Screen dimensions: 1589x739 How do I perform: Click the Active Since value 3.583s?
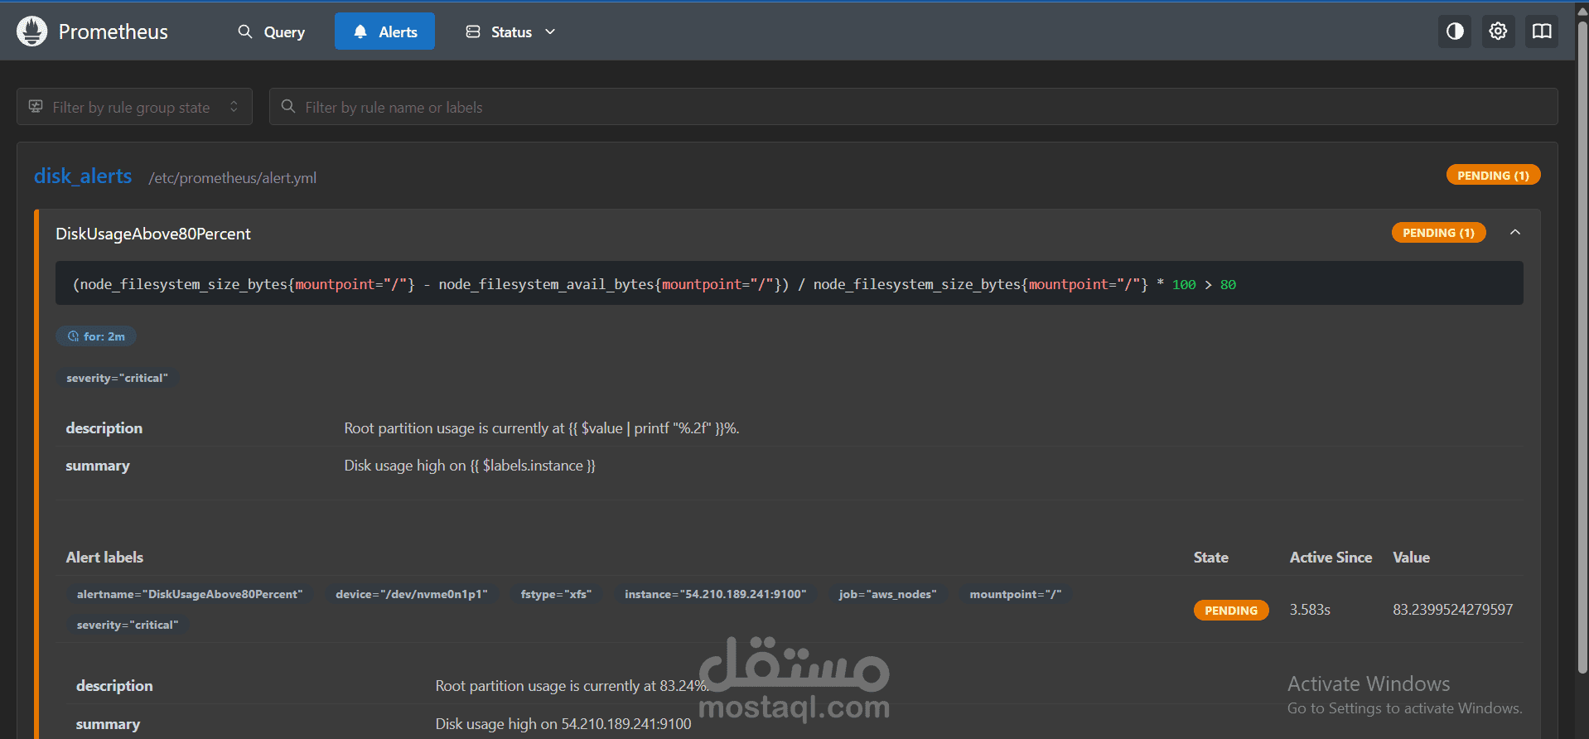(x=1310, y=610)
